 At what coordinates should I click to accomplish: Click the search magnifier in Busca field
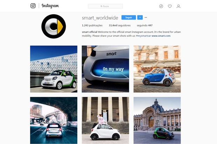coord(101,6)
